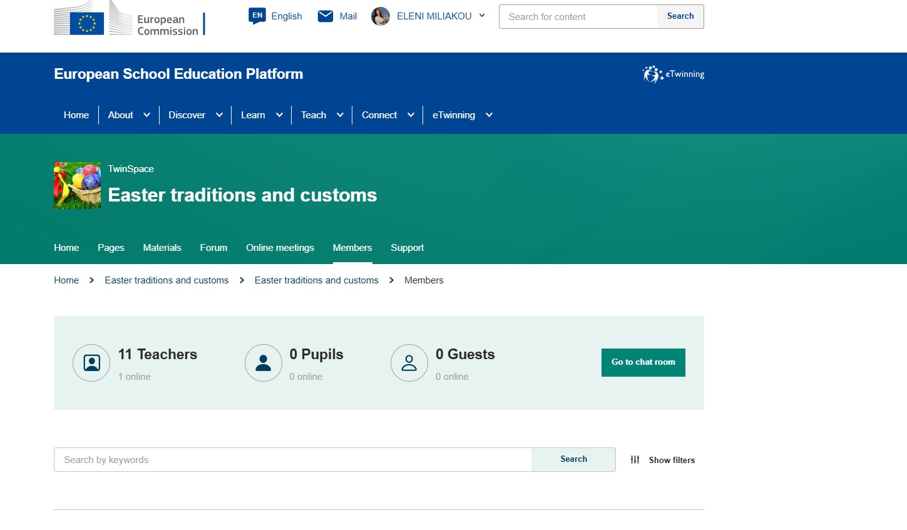The height and width of the screenshot is (530, 907).
Task: Click the Search by keywords field
Action: pos(292,460)
